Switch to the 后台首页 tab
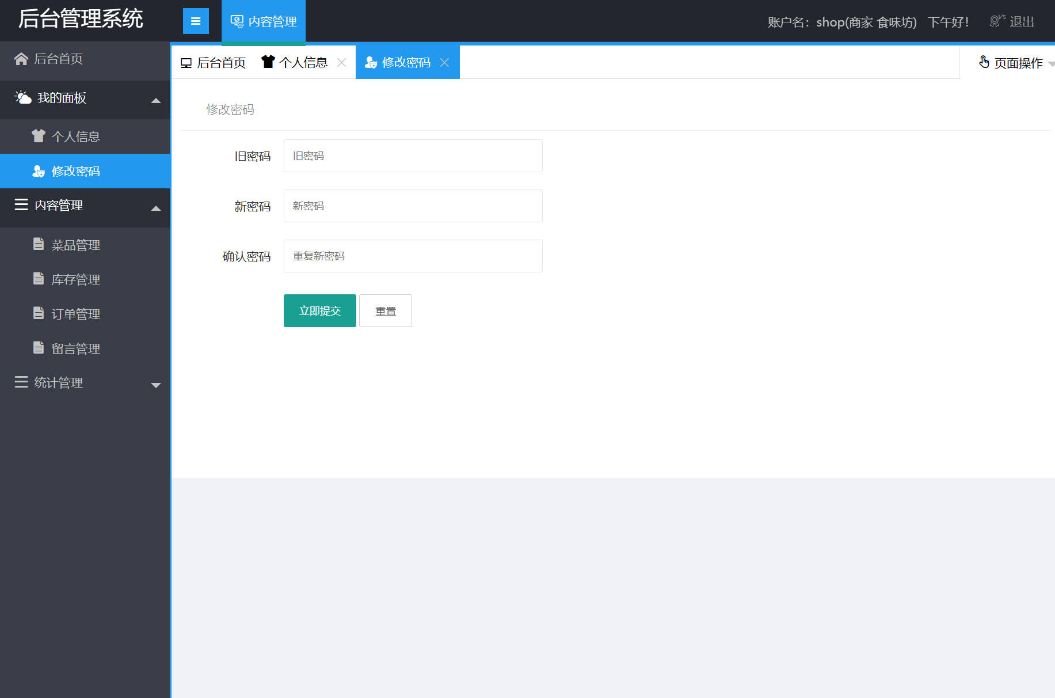This screenshot has height=698, width=1055. [214, 63]
